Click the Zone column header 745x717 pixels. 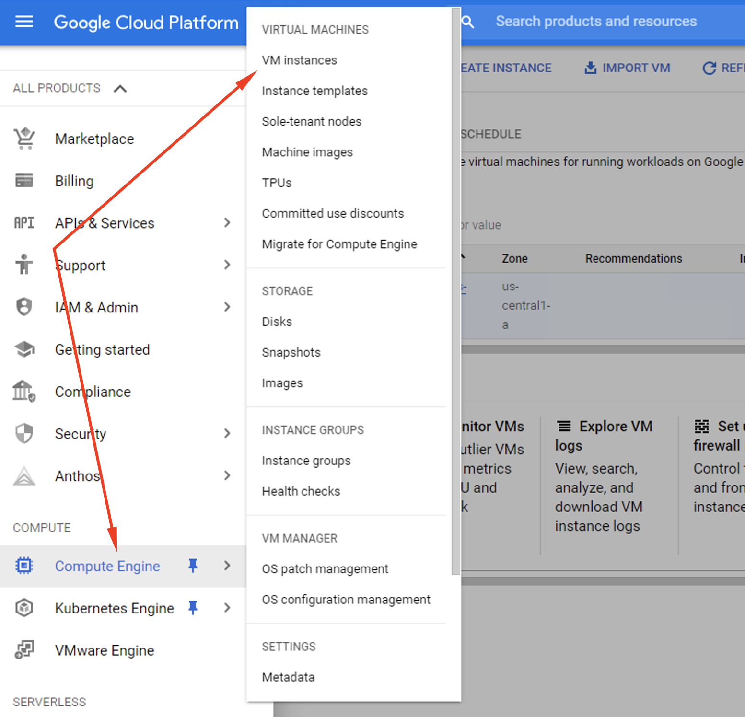point(514,259)
